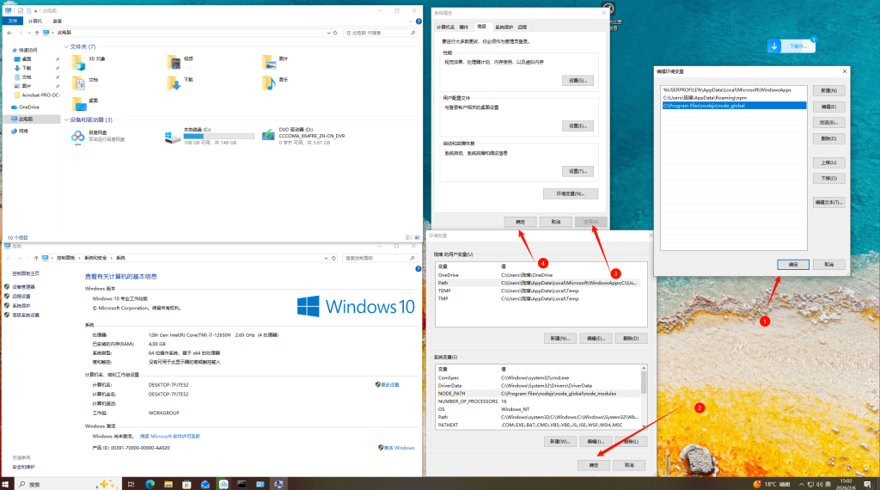Click the 系统变量 list scrollbar
Image resolution: width=880 pixels, height=490 pixels.
(x=644, y=383)
